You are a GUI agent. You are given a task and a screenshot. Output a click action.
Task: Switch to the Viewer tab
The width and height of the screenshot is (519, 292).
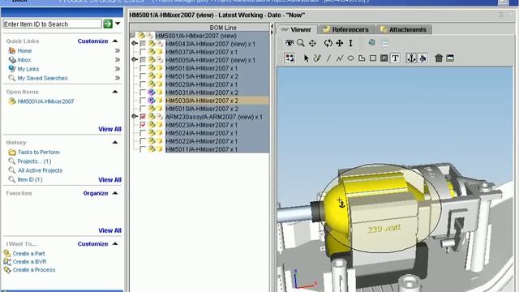tap(297, 30)
